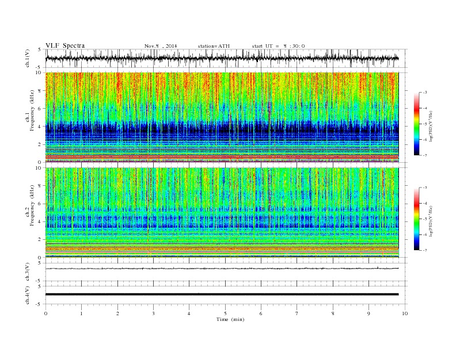Image resolution: width=456 pixels, height=352 pixels.
Task: Click the "ch.1(V)" waveform axis label
Action: tap(28, 58)
